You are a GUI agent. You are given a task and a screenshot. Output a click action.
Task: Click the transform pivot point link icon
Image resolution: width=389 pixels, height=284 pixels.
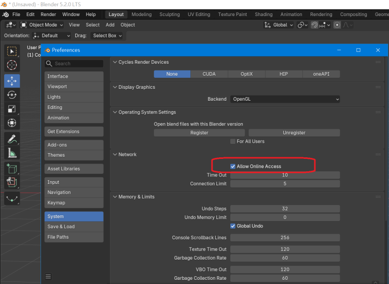click(302, 25)
